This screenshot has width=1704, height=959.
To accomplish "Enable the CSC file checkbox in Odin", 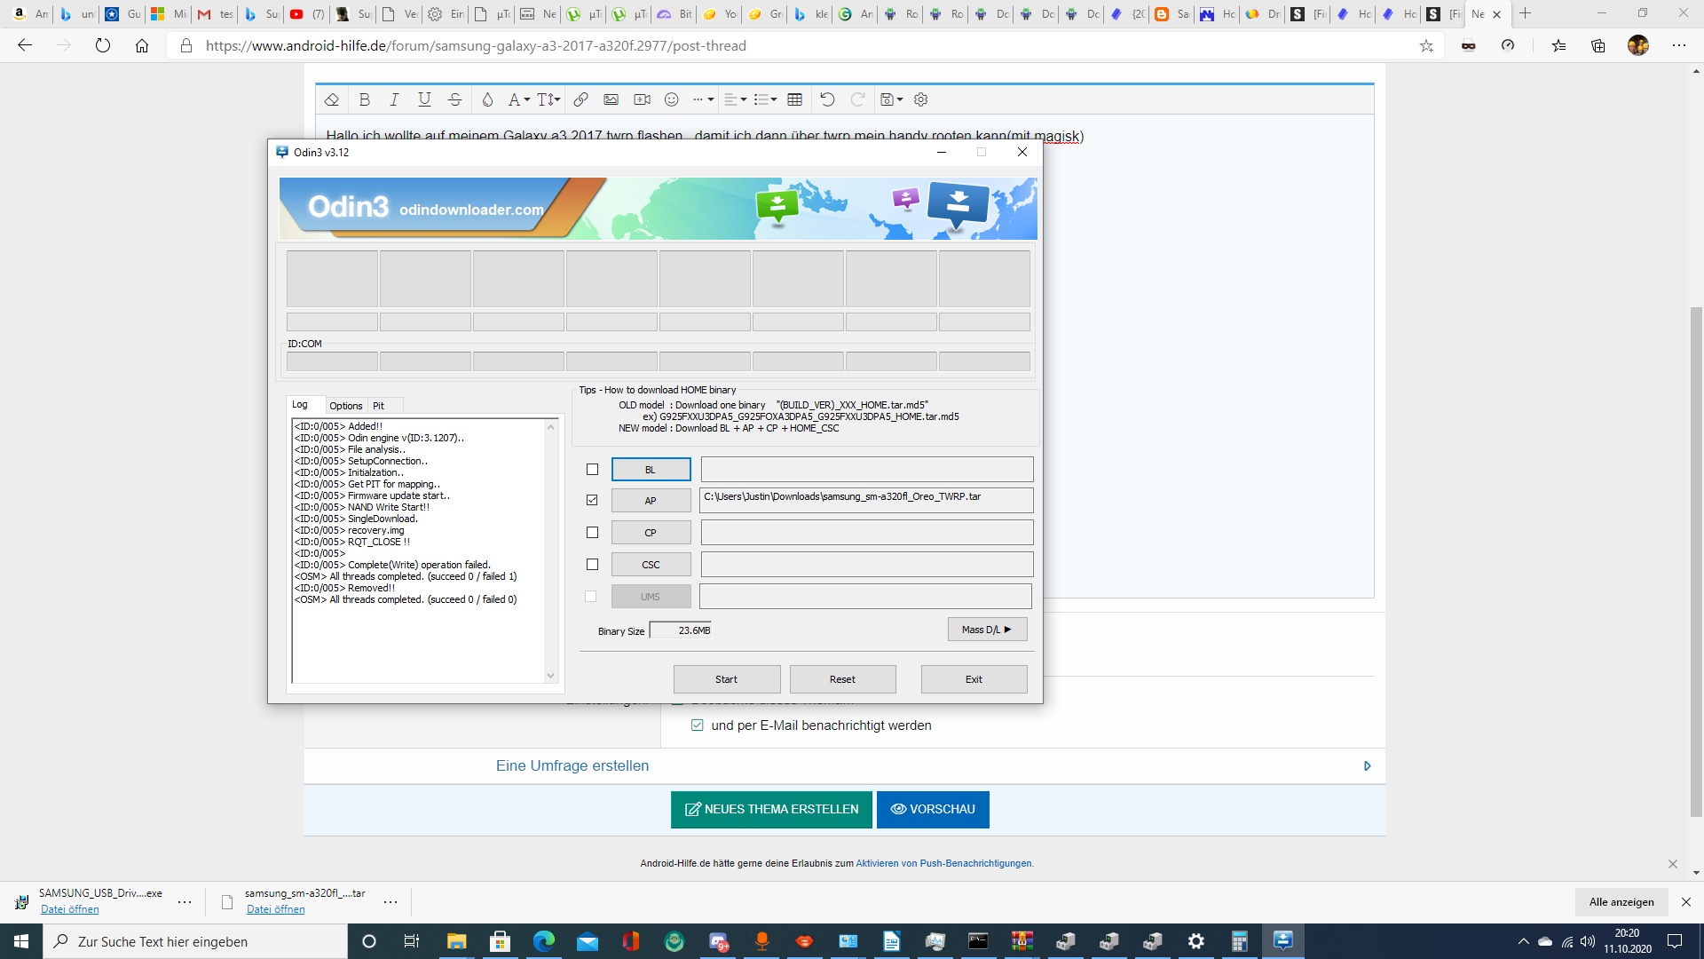I will point(592,564).
